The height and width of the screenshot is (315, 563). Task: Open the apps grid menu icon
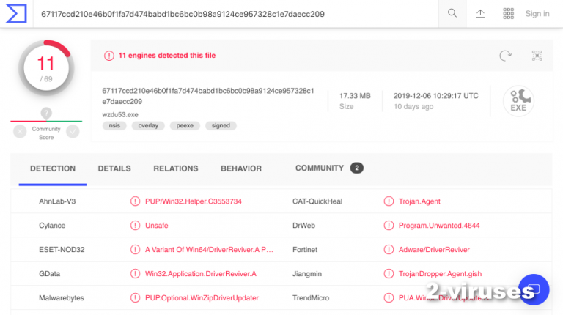coord(508,14)
